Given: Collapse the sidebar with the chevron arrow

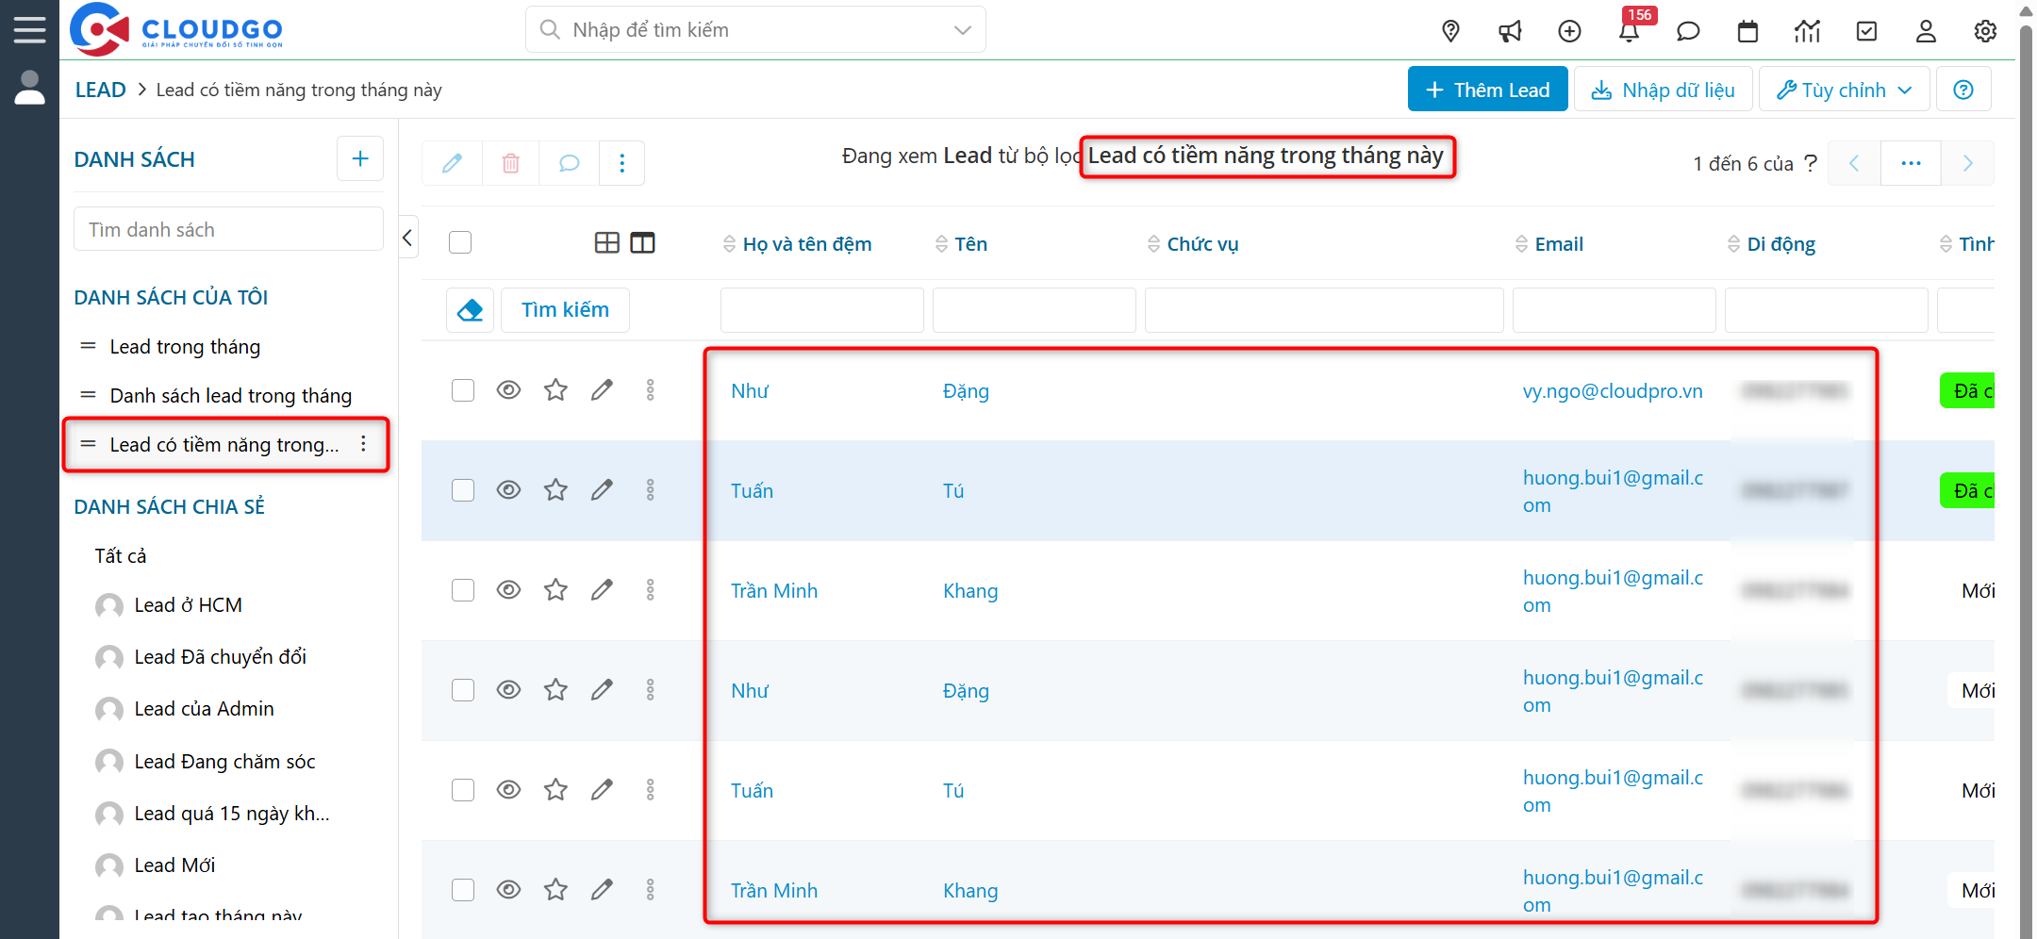Looking at the screenshot, I should coord(407,238).
